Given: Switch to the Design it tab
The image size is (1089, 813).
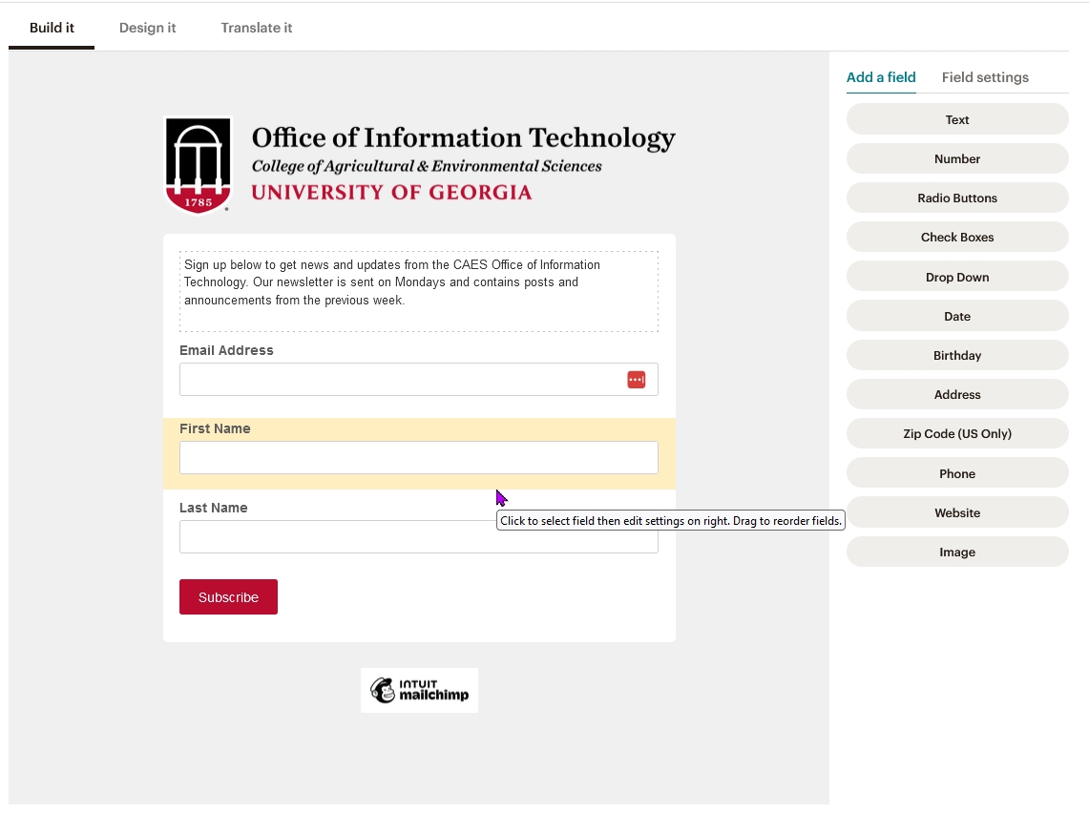Looking at the screenshot, I should tap(147, 28).
